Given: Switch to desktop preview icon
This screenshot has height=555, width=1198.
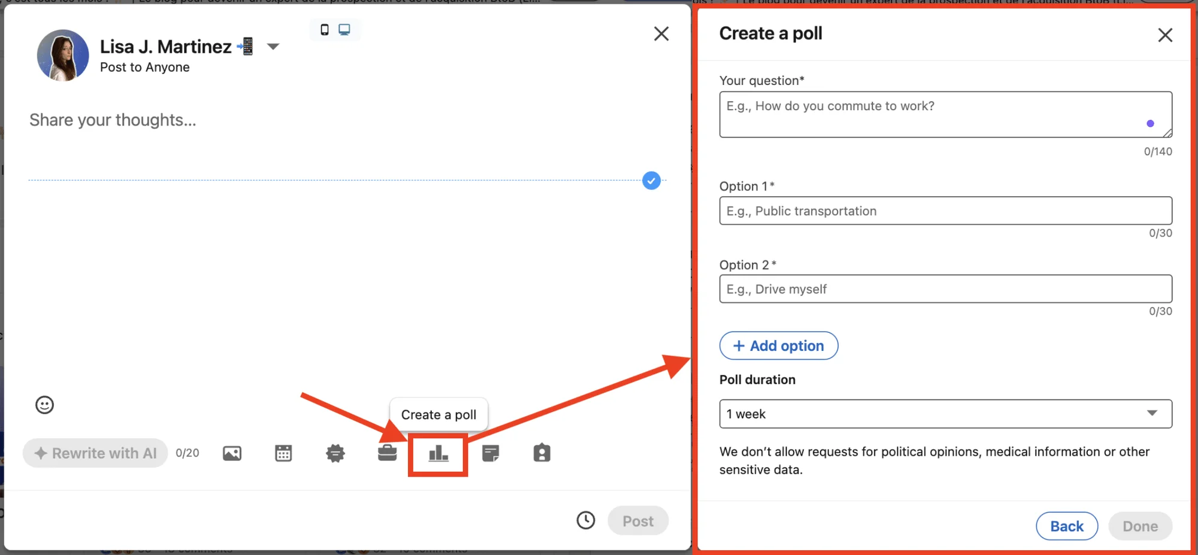Looking at the screenshot, I should [344, 29].
